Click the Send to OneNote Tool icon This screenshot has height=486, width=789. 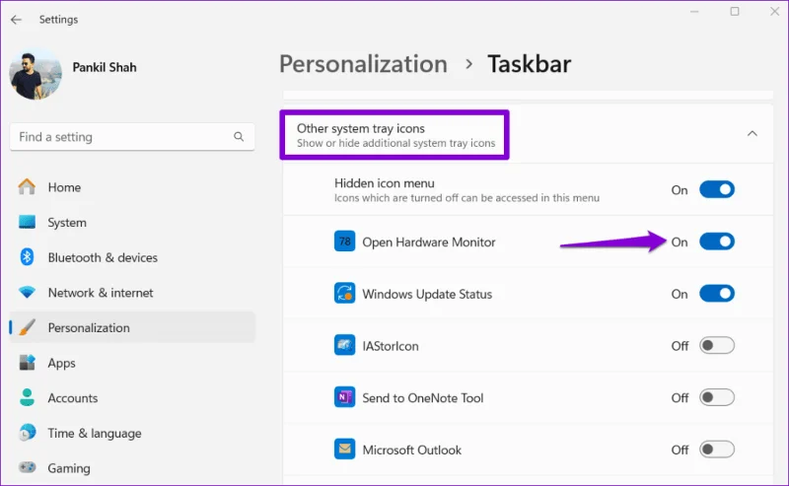point(344,397)
